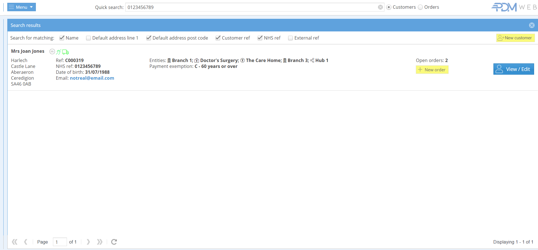Go to the next results page
The image size is (538, 250).
point(88,242)
